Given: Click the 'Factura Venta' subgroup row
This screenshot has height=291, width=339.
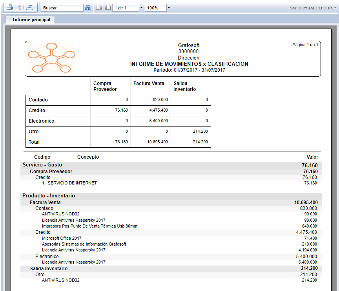Looking at the screenshot, I should coord(45,202).
